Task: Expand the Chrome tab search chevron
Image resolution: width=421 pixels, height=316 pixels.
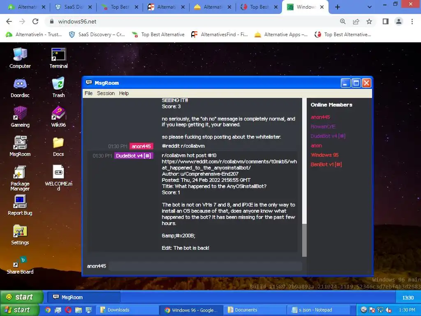Action: click(x=370, y=7)
